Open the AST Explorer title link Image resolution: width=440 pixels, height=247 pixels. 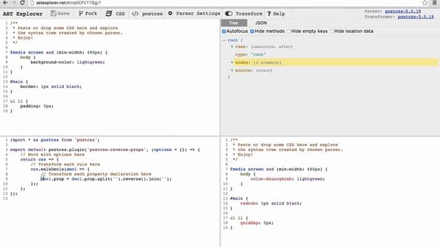tap(23, 14)
